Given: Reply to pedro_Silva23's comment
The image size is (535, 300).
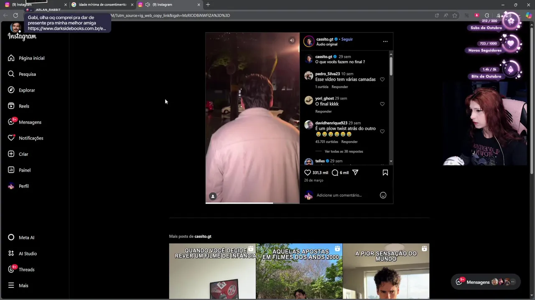Looking at the screenshot, I should tap(340, 87).
